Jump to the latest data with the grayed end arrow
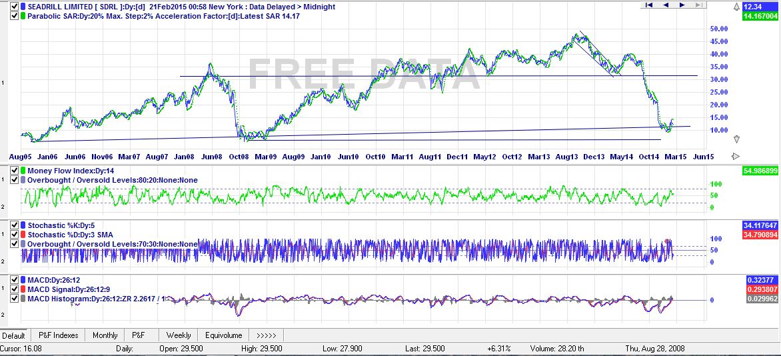The height and width of the screenshot is (356, 781). tap(698, 5)
